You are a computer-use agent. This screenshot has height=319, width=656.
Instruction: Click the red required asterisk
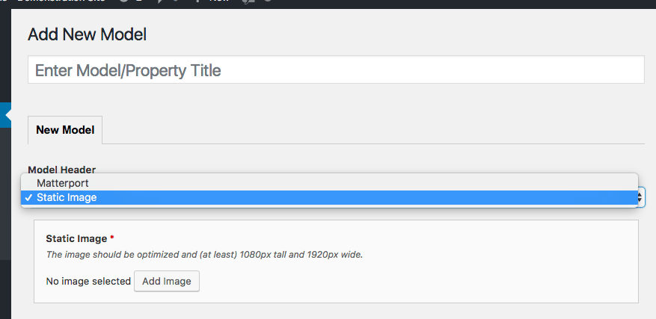coord(111,238)
